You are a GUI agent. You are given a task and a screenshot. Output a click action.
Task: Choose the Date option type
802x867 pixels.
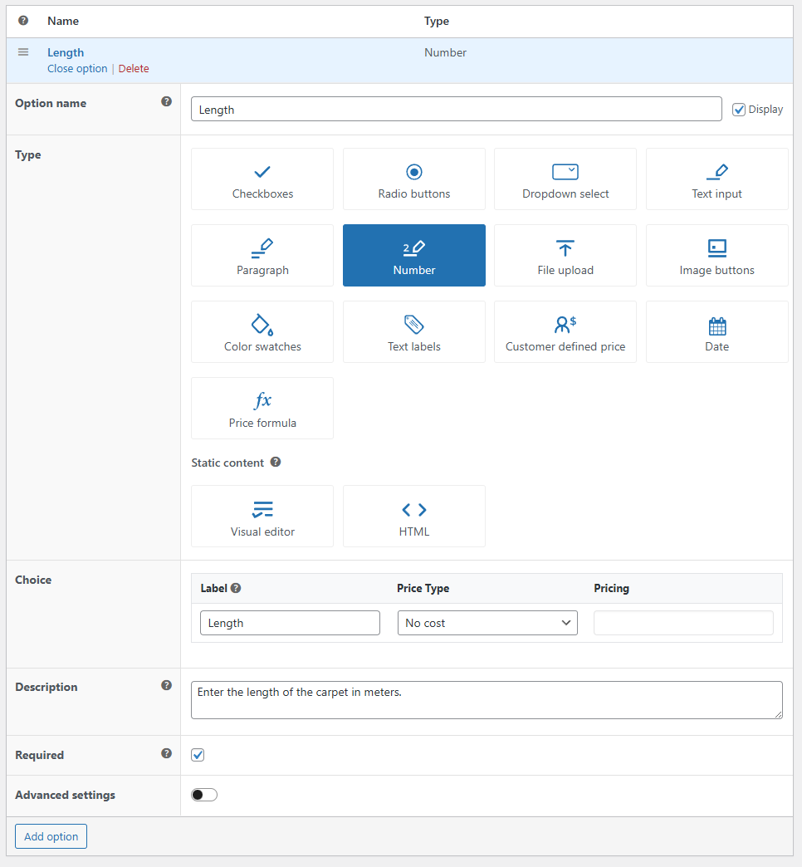pos(716,331)
